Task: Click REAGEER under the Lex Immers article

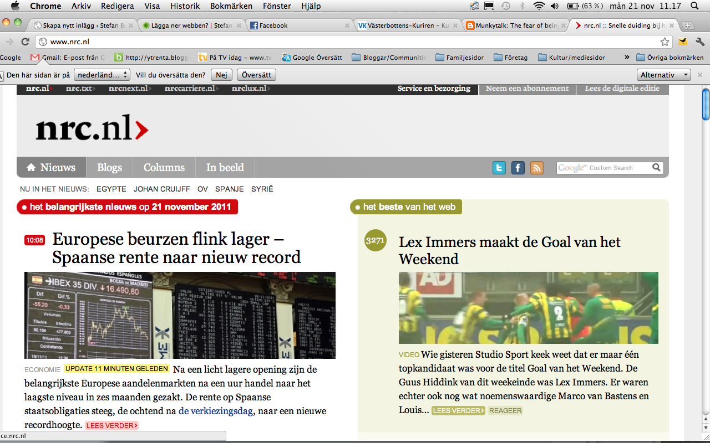Action: (x=505, y=410)
